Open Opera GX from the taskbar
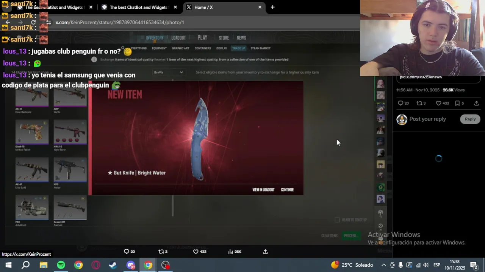 click(96, 265)
